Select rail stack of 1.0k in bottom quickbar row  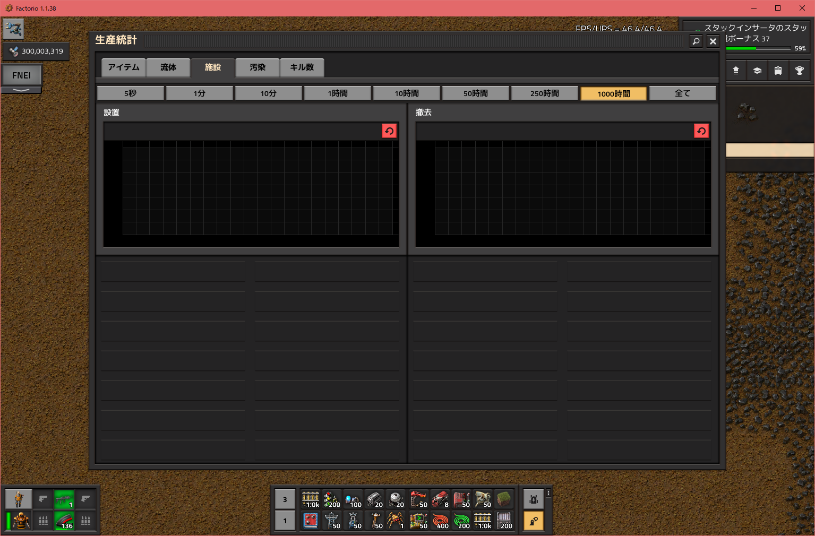483,521
